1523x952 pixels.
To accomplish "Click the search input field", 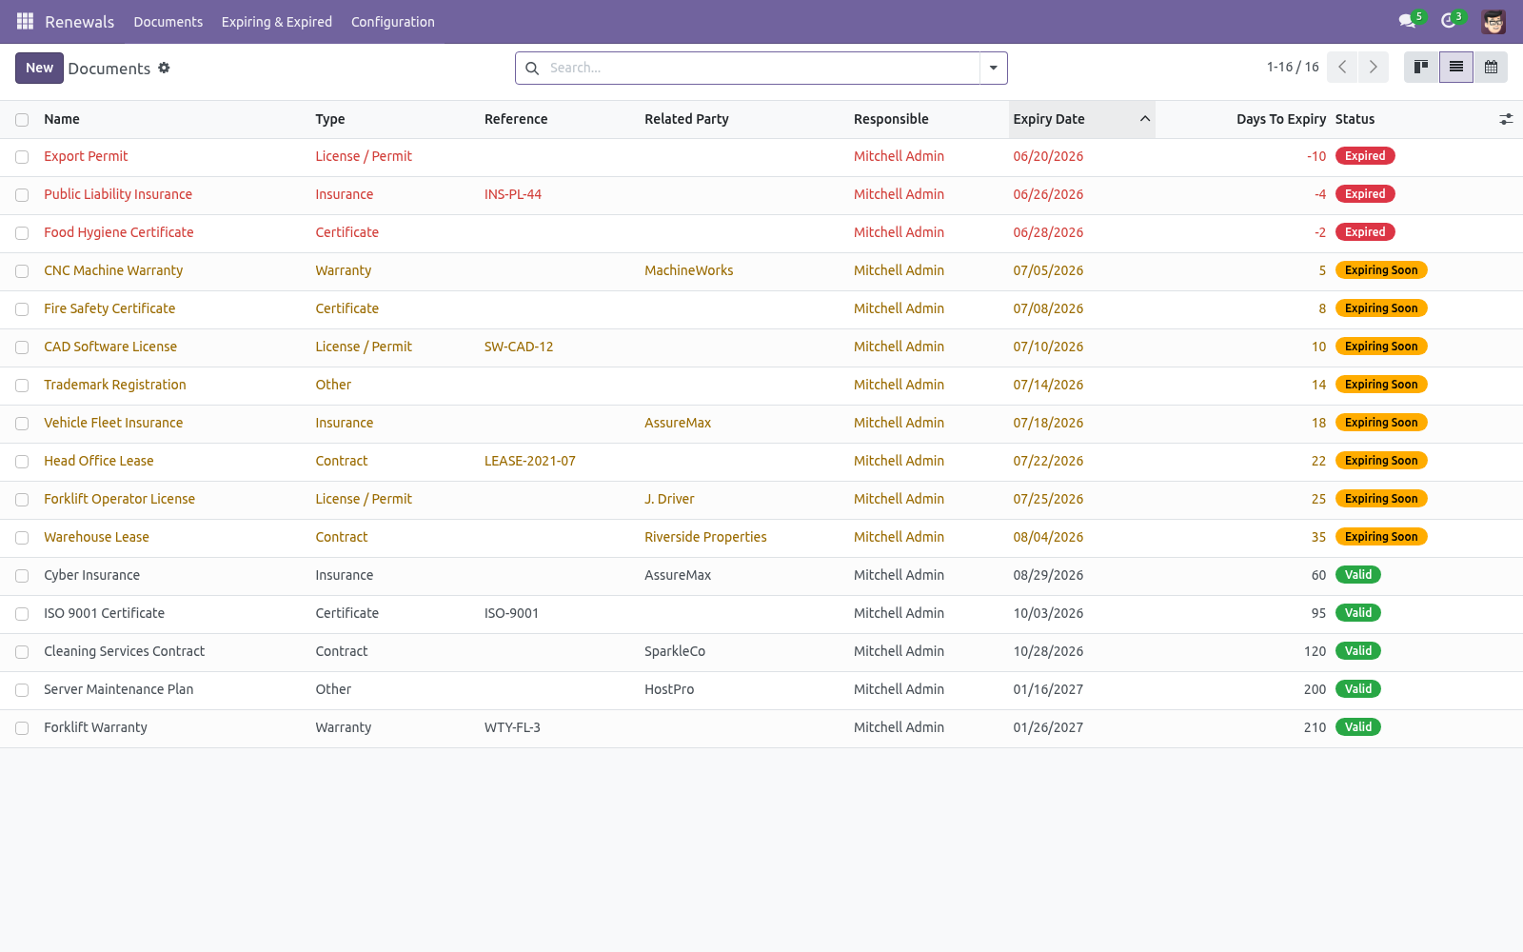I will 761,68.
